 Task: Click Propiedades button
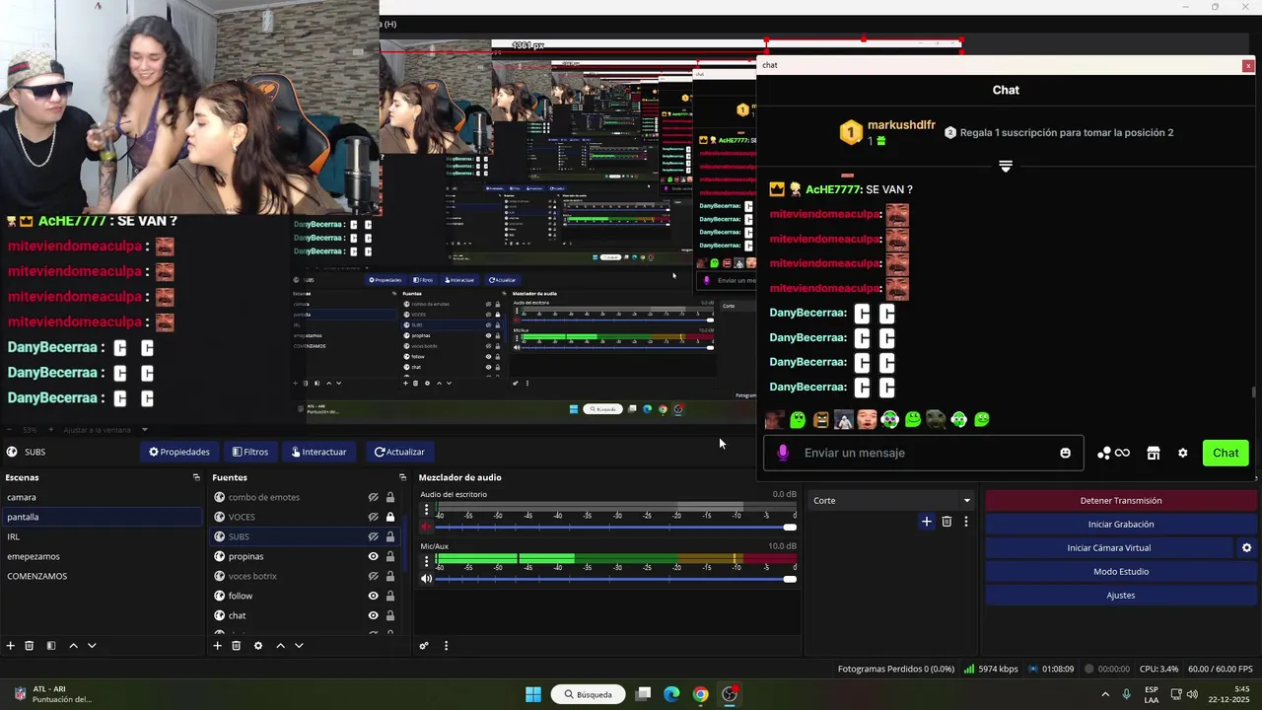[x=179, y=452]
